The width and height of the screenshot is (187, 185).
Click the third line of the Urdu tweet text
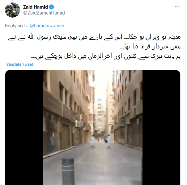tap(106, 56)
